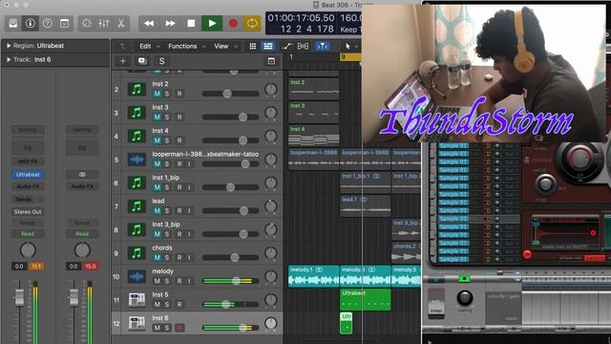
Task: Toggle the global Solo S button
Action: pos(161,61)
